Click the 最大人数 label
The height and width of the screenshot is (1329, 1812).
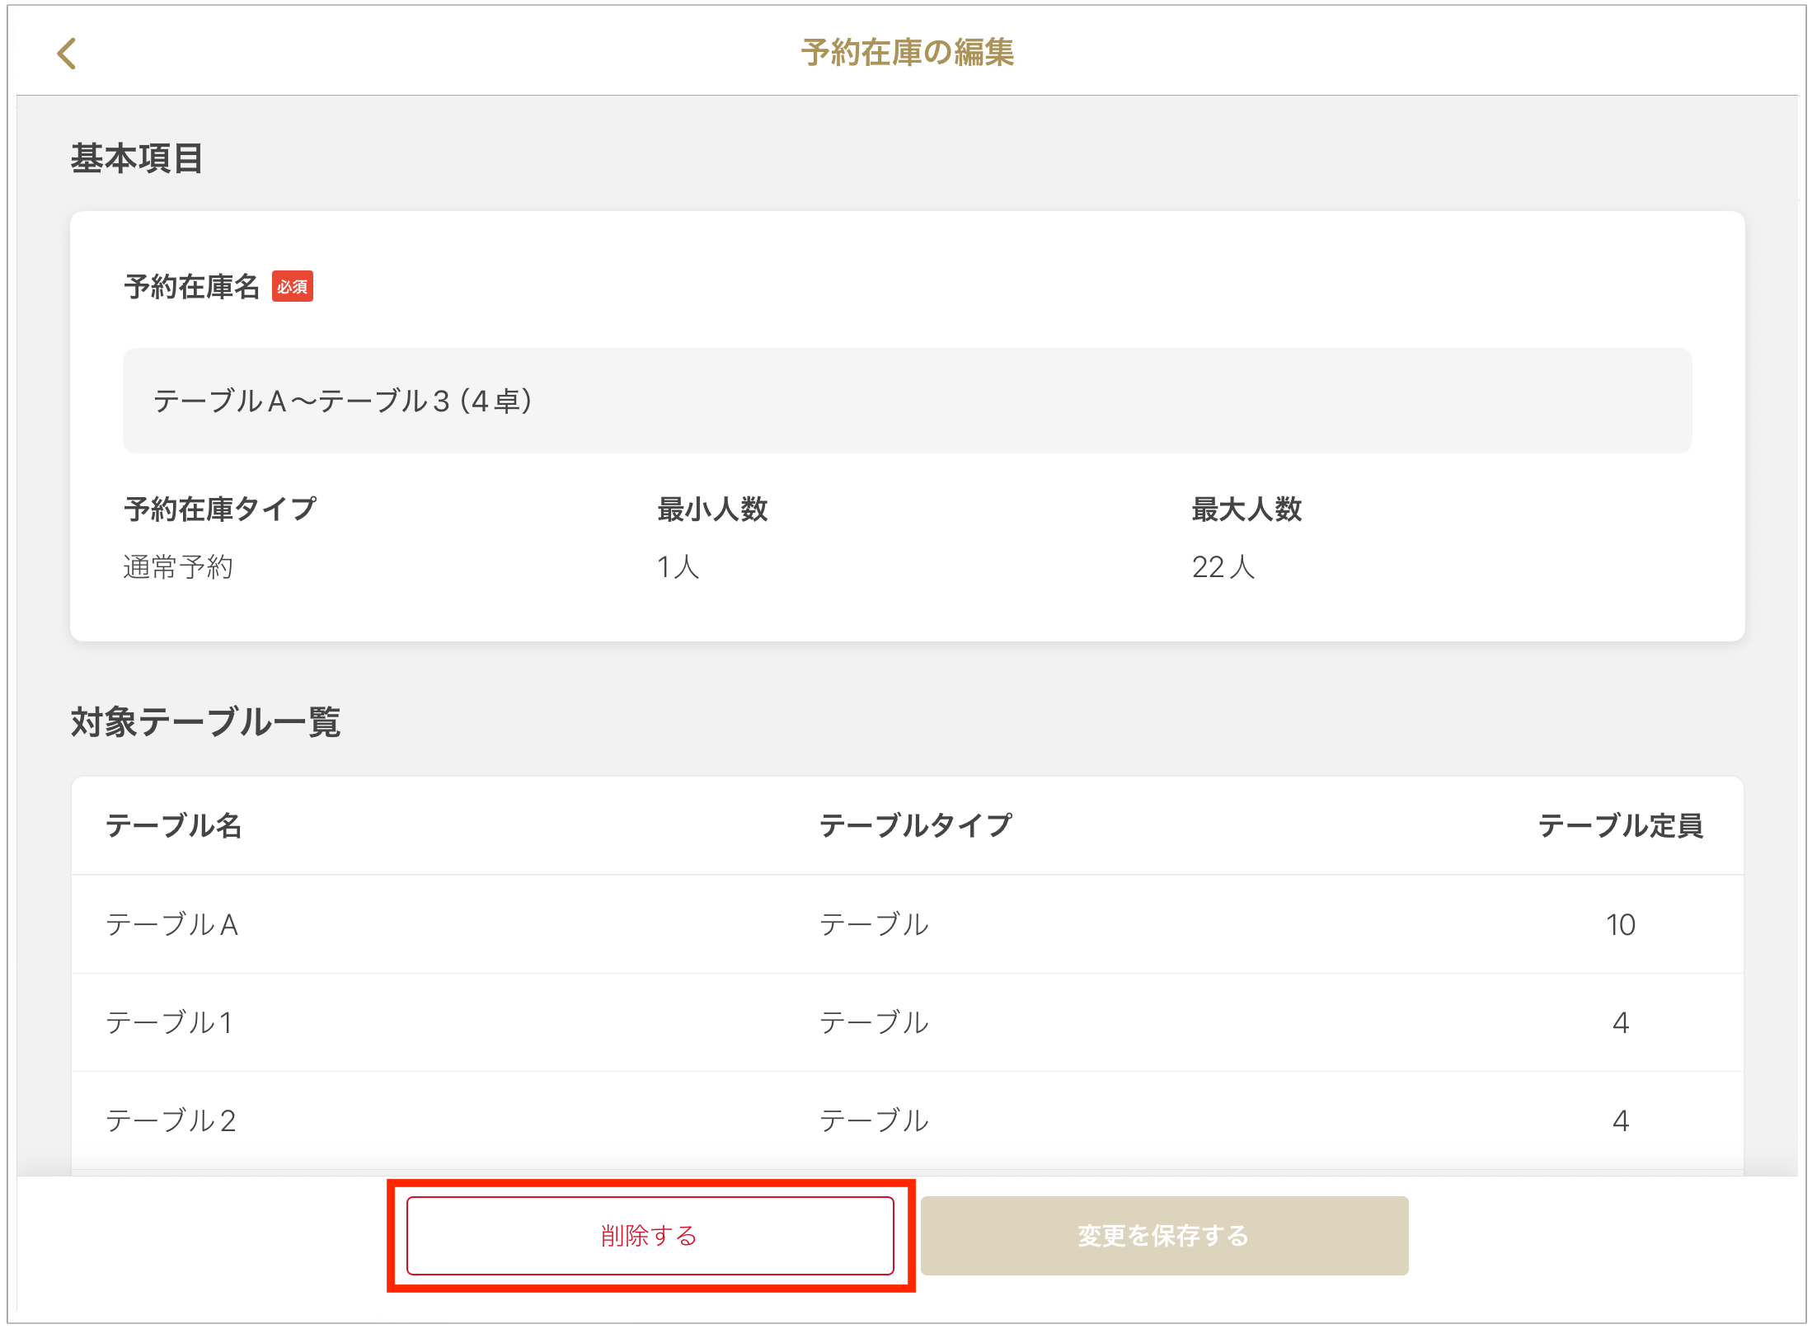coord(1246,510)
